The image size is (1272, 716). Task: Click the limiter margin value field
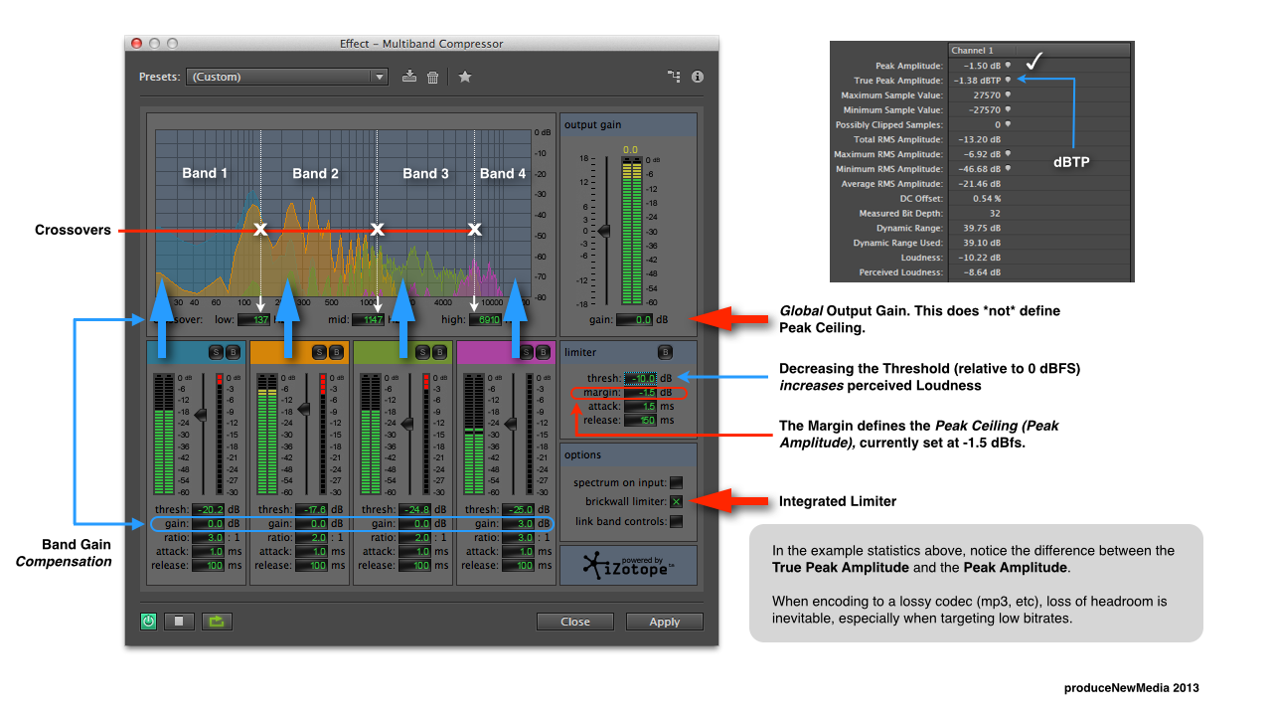pyautogui.click(x=641, y=393)
